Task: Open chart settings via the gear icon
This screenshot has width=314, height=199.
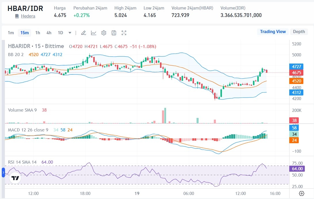Action: [104, 33]
